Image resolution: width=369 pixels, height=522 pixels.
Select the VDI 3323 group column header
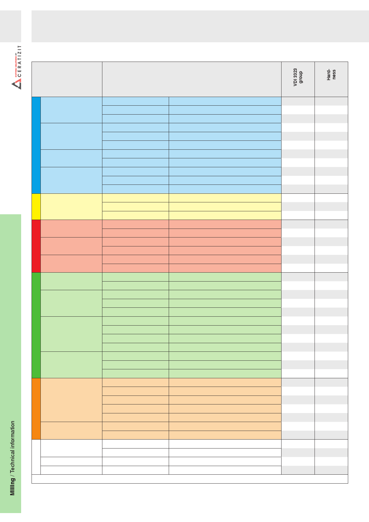pyautogui.click(x=298, y=79)
